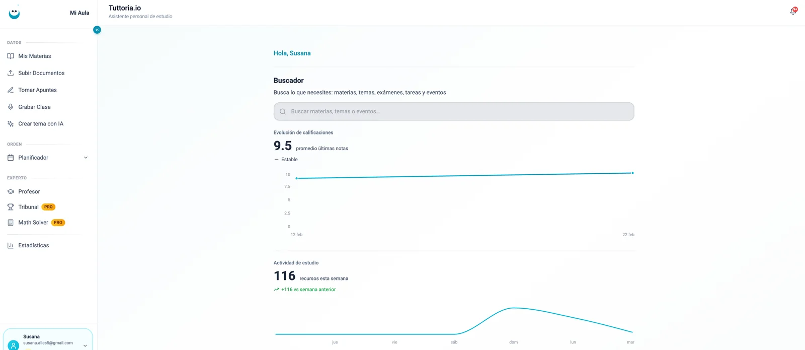Screen dimensions: 805x350
Task: Expand the Susana account menu chevron
Action: pos(85,345)
